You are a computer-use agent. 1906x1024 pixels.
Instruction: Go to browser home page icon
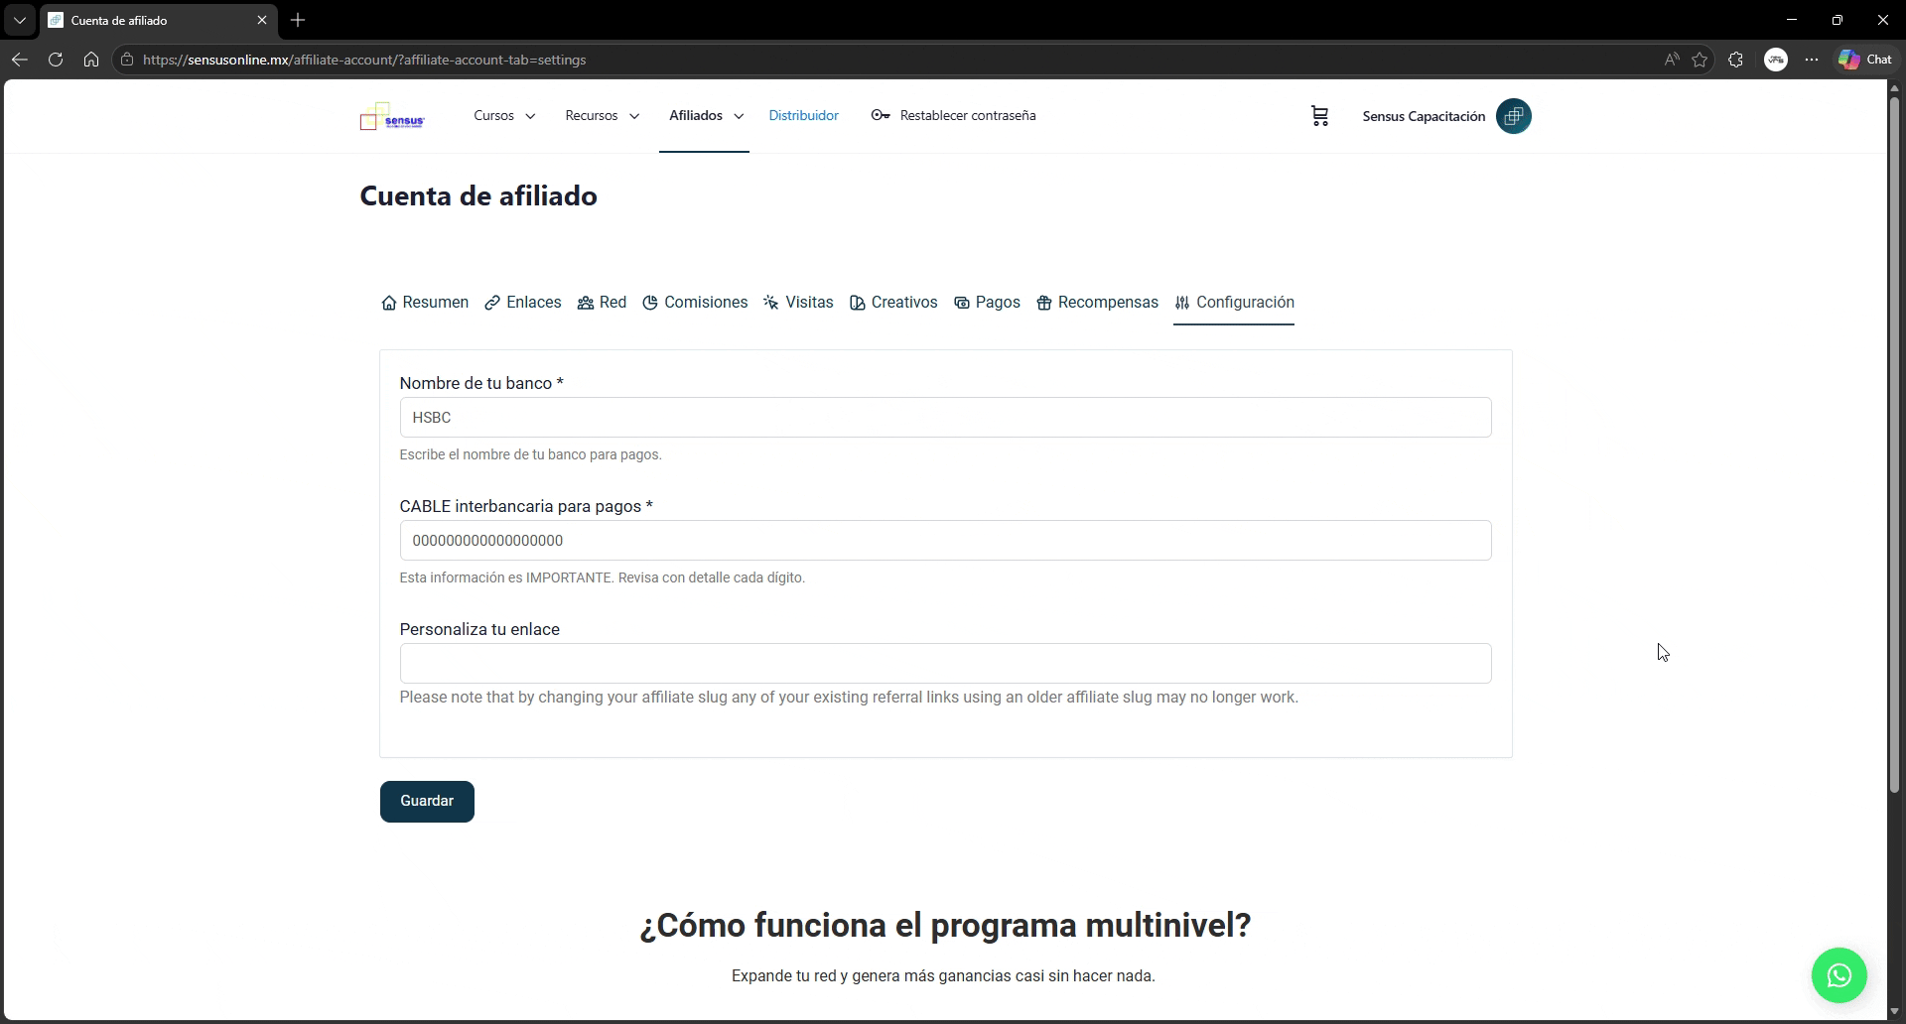point(91,60)
